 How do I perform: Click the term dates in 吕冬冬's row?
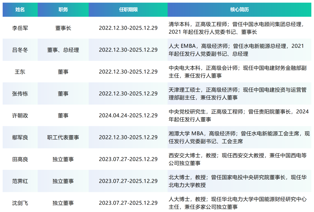[x=128, y=50]
